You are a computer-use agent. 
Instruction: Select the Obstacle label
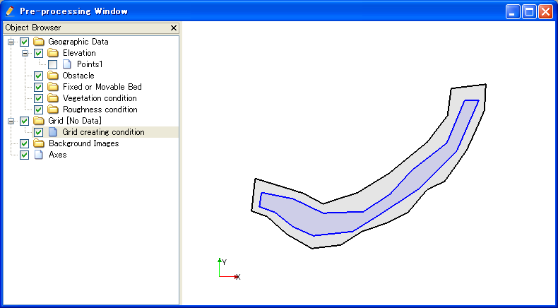click(78, 76)
